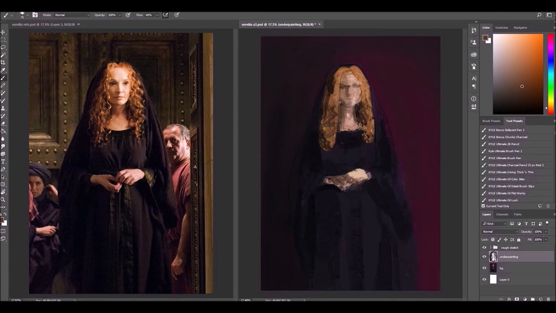556x313 pixels.
Task: Switch to the Channels tab
Action: (x=502, y=214)
